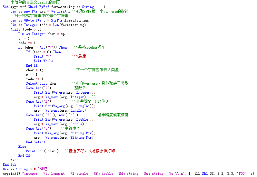This screenshot has height=177, width=257.
Task: Click 'Va_first()' in the arg declaration
Action: pyautogui.click(x=61, y=11)
